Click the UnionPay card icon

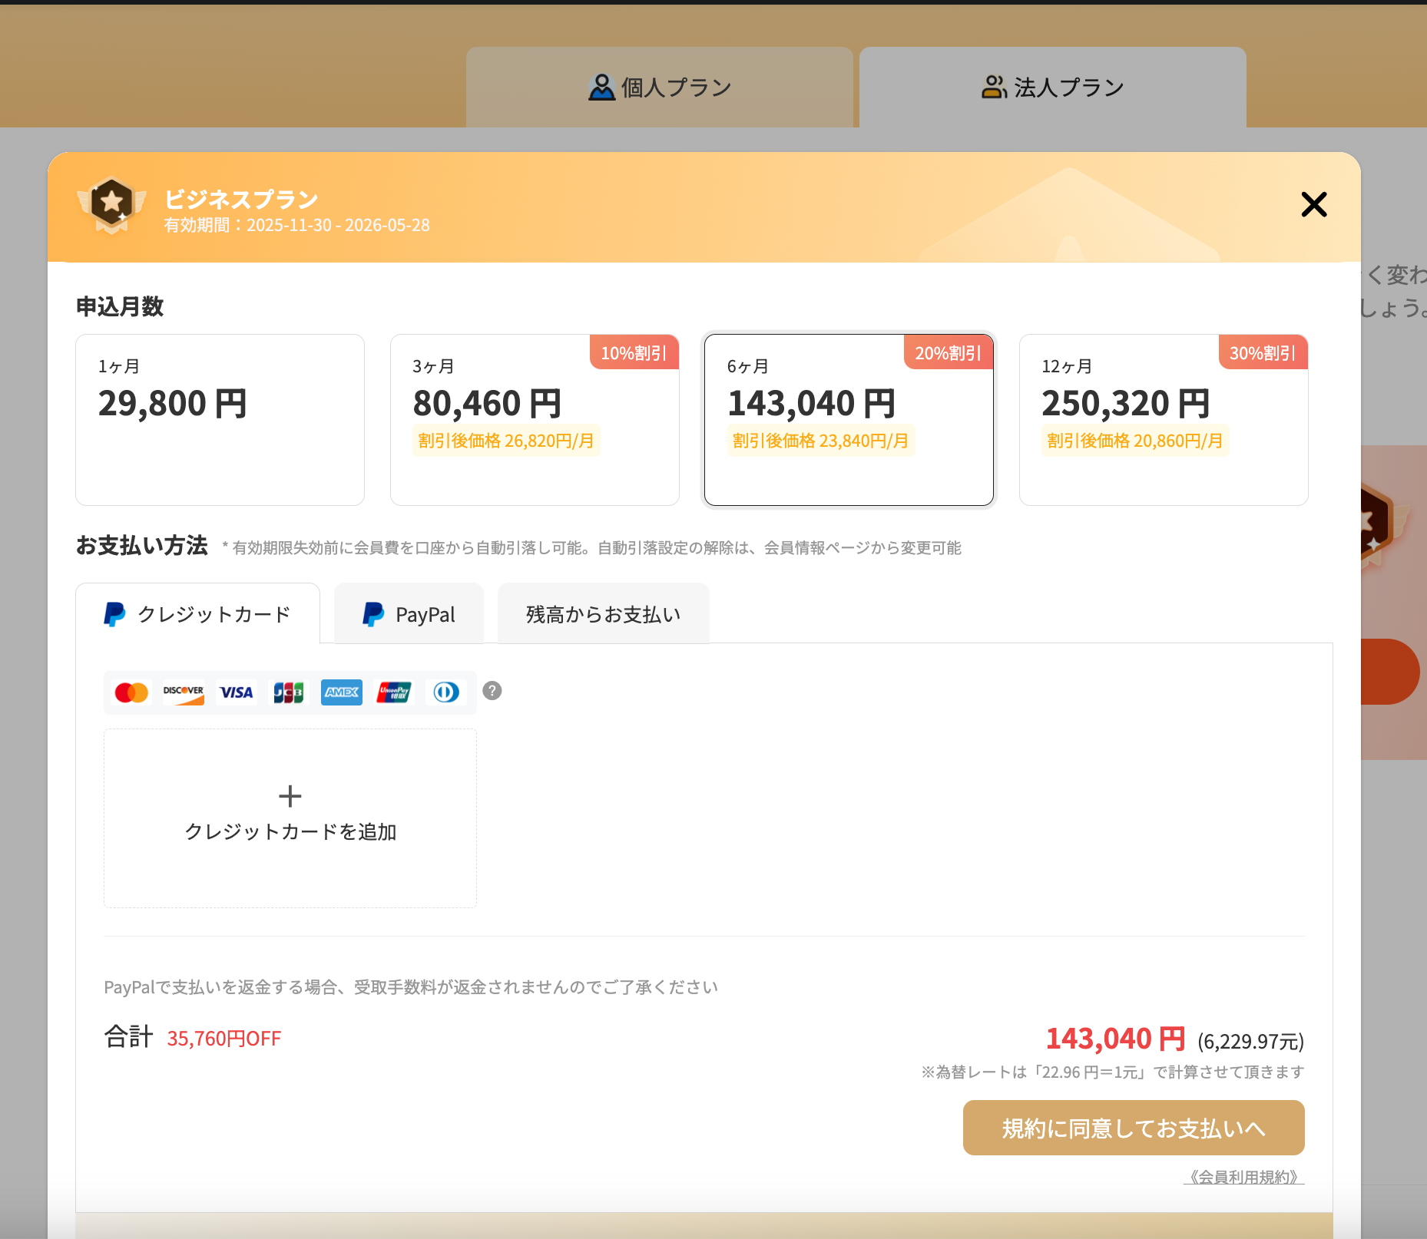[x=393, y=692]
